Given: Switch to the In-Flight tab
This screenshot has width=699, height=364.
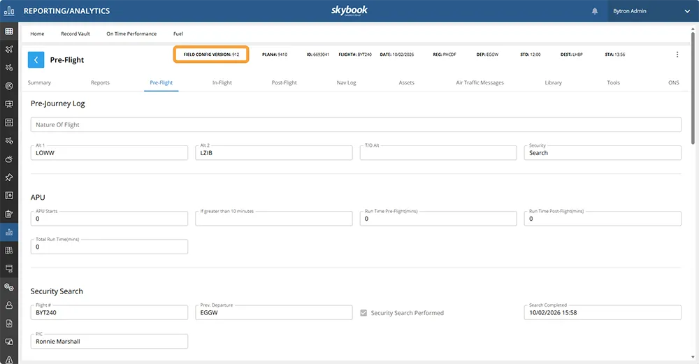Looking at the screenshot, I should pos(222,82).
